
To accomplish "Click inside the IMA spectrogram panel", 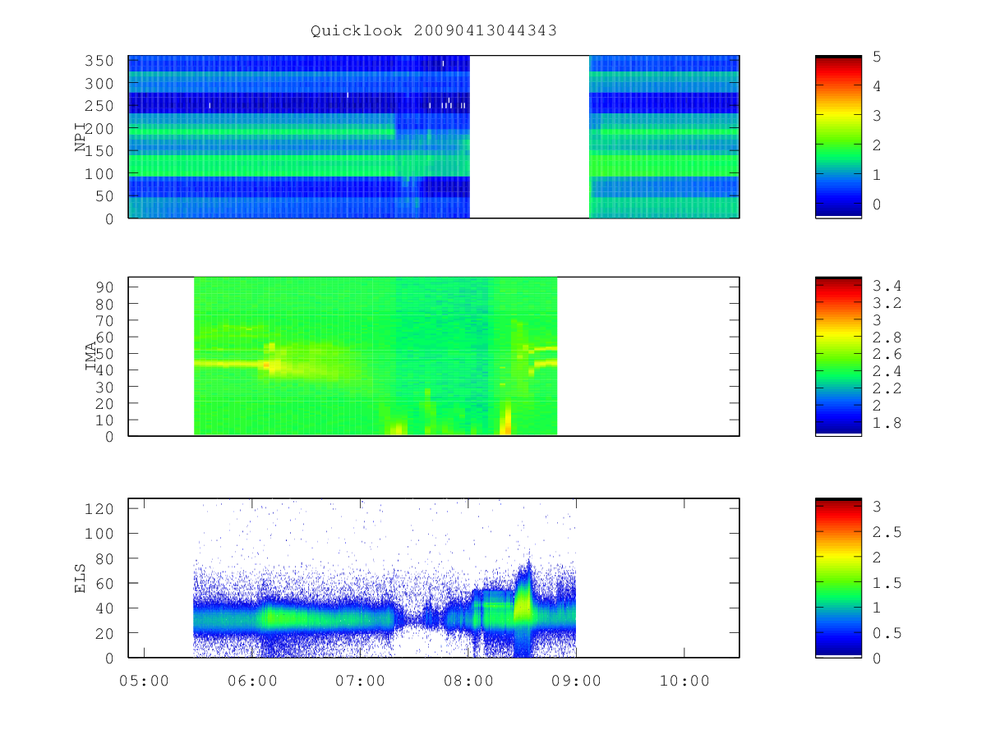I will pyautogui.click(x=434, y=356).
